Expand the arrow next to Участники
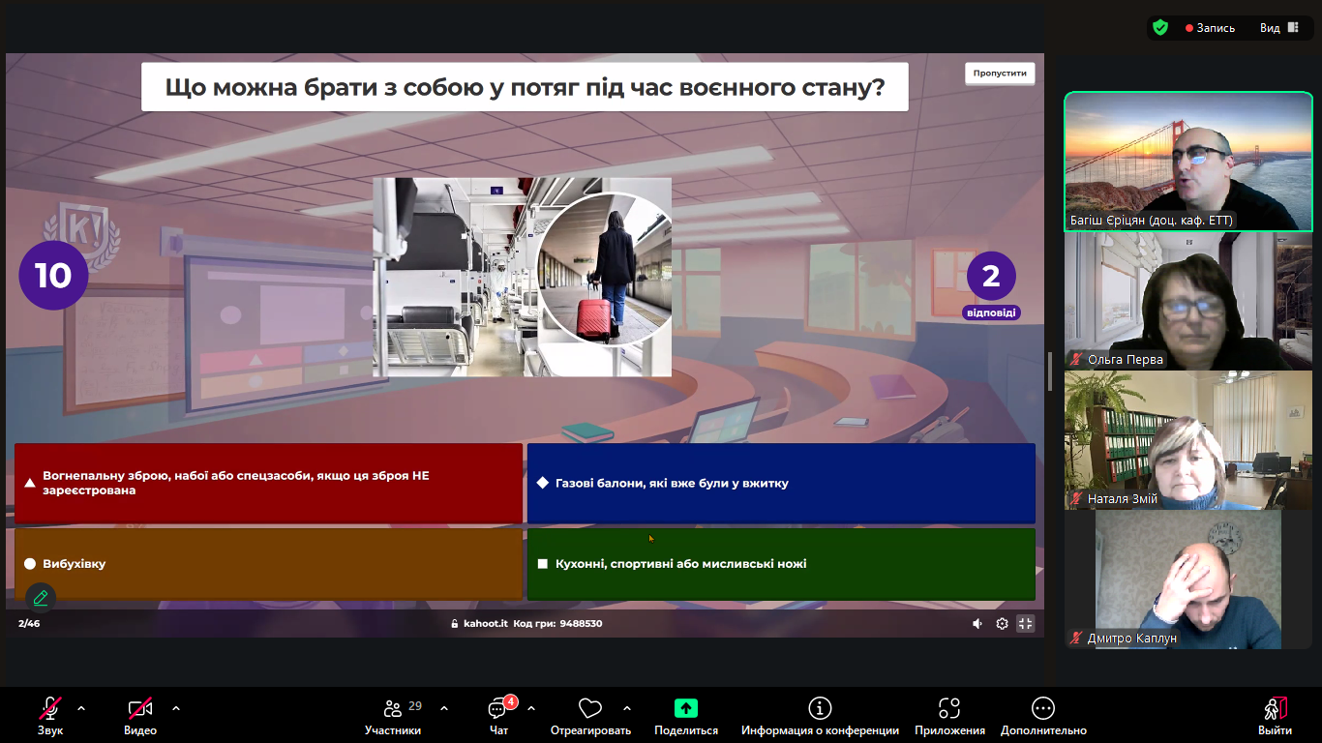Viewport: 1322px width, 743px height. [444, 708]
